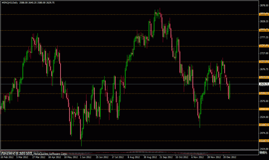Click the 10 May 2012 date label

[x=71, y=157]
